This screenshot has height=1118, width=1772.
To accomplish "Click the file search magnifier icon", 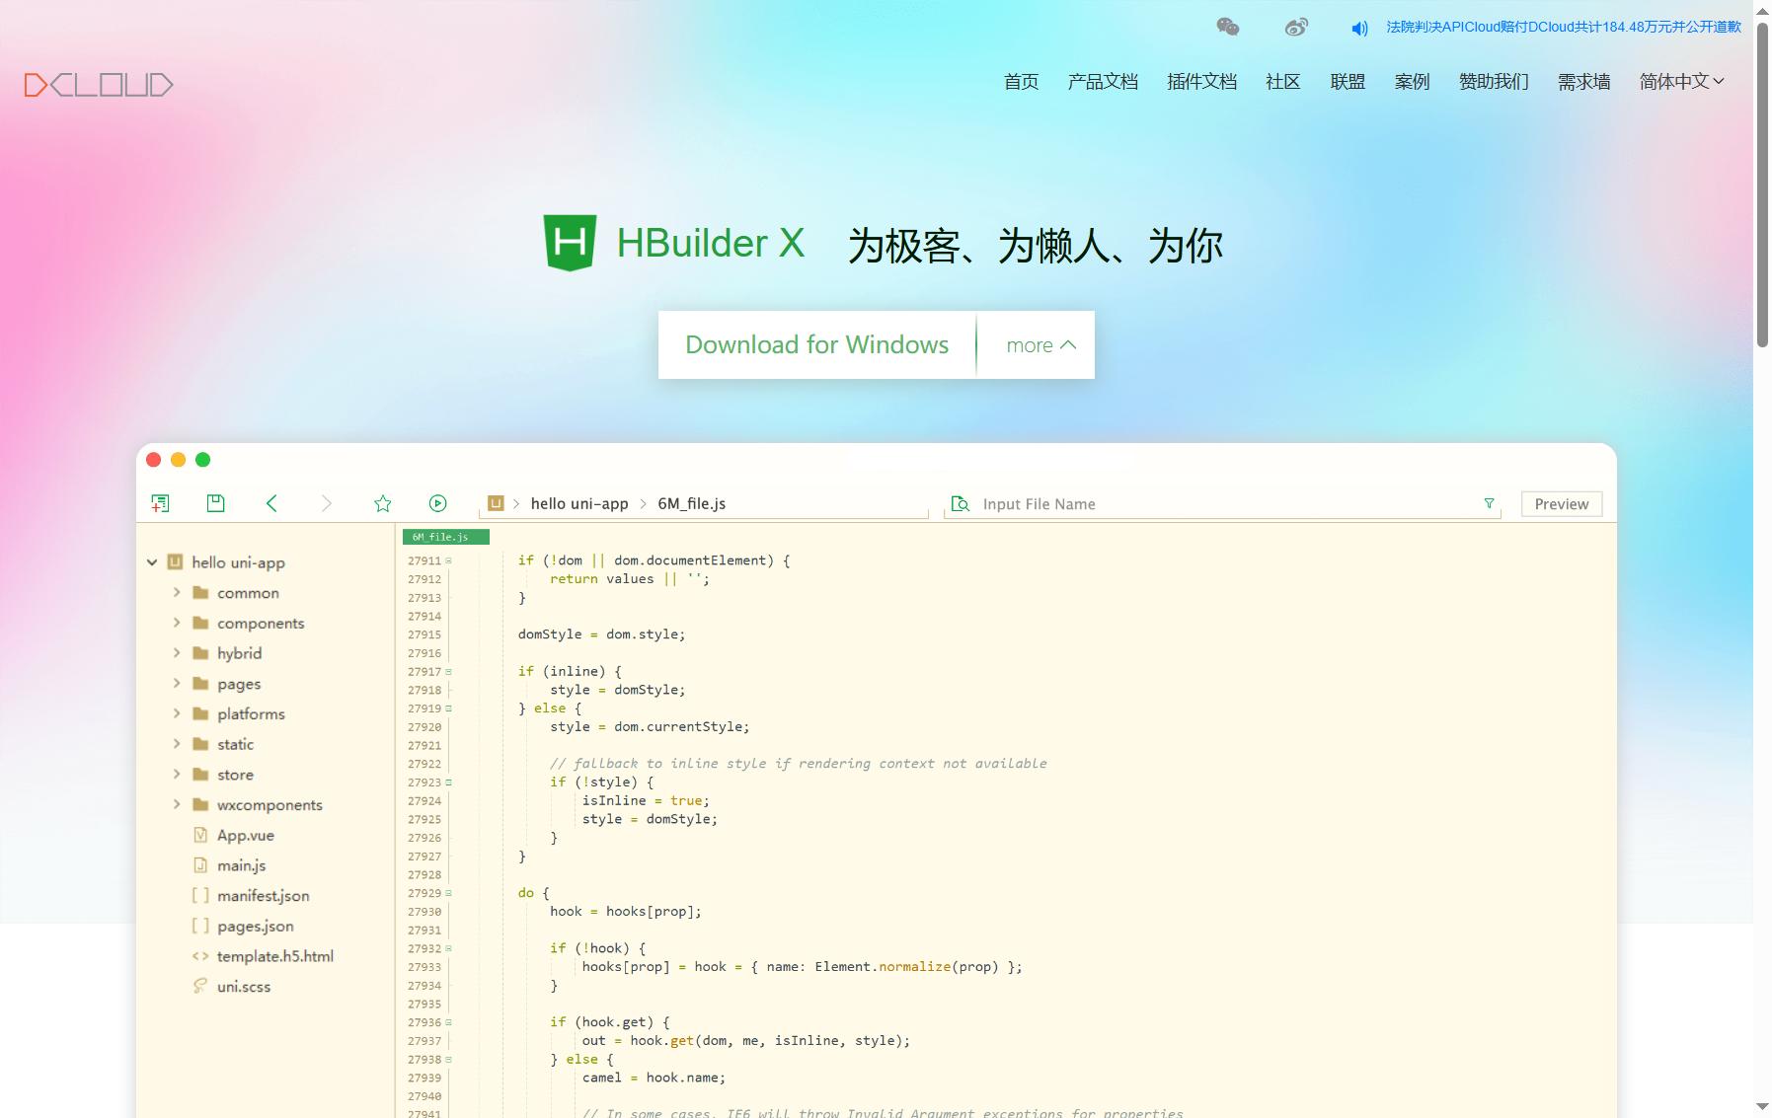I will pos(960,504).
